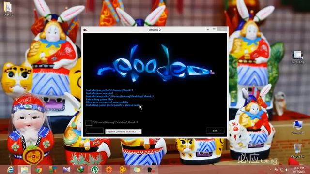Open File Explorer from the taskbar
The image size is (310, 174).
click(25, 170)
